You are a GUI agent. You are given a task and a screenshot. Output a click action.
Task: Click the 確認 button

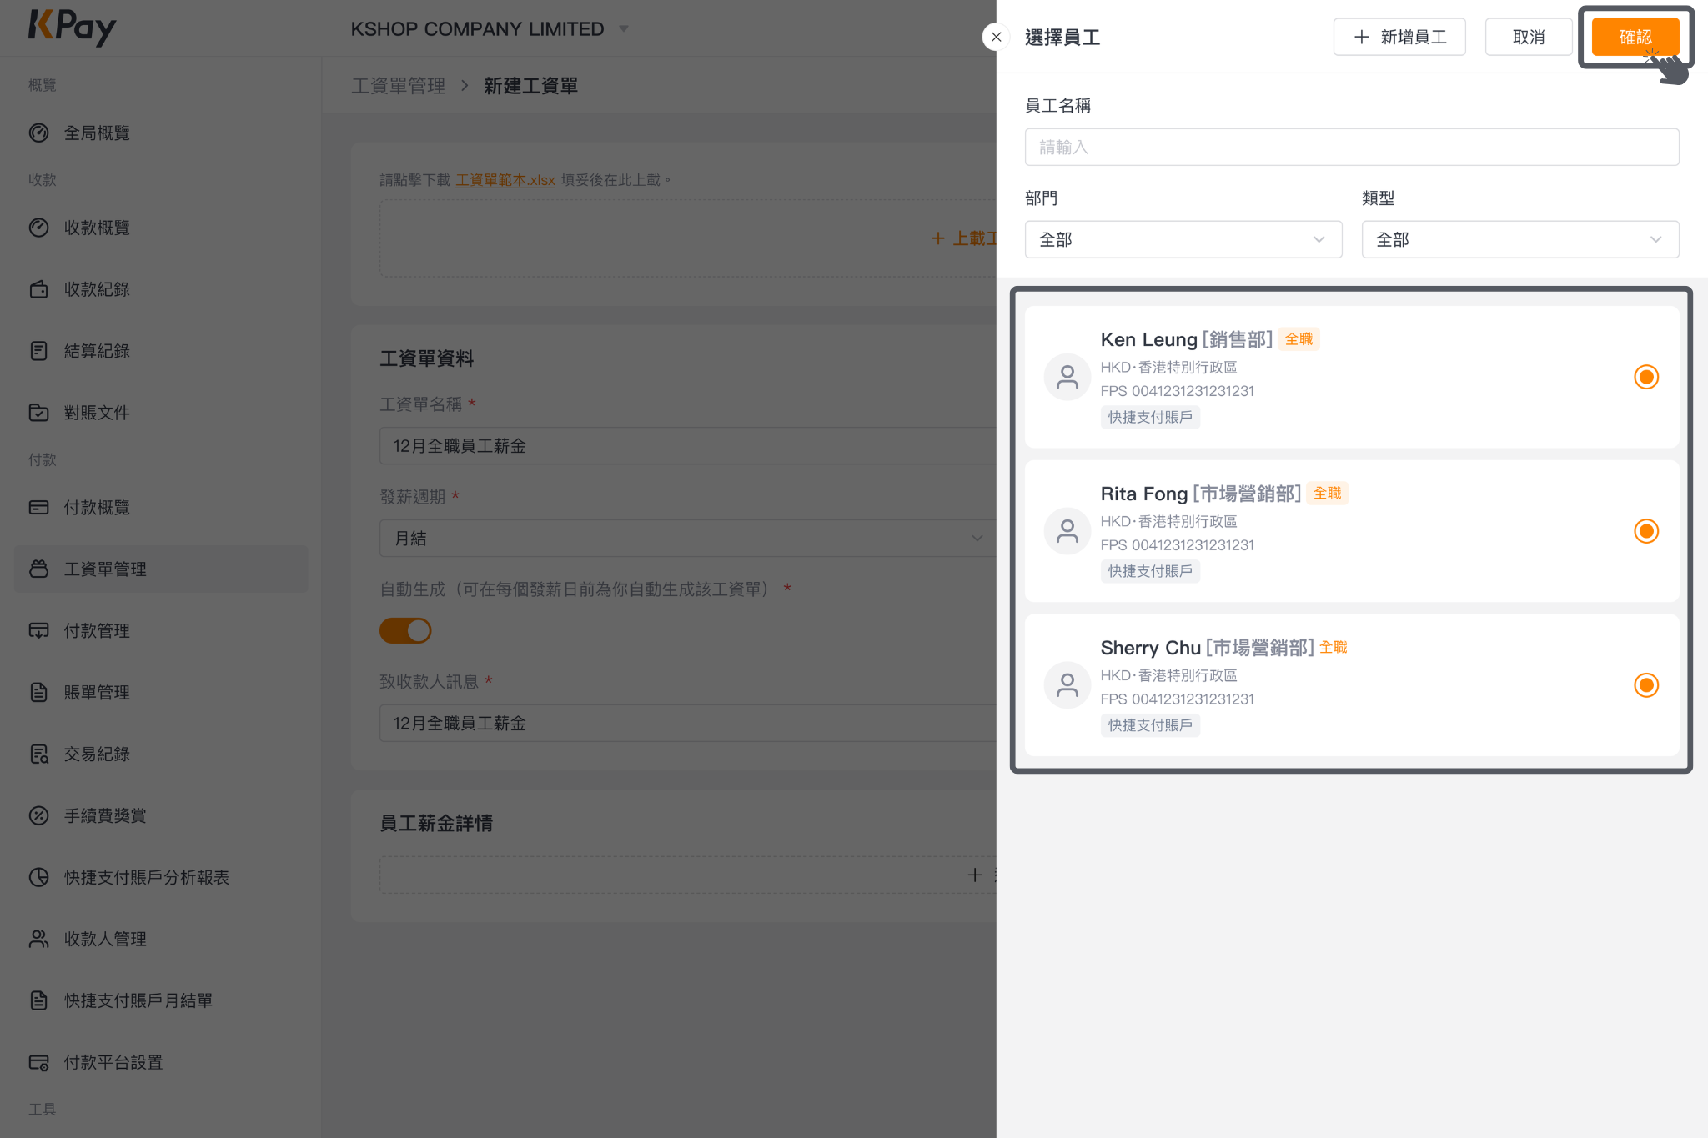pos(1635,37)
